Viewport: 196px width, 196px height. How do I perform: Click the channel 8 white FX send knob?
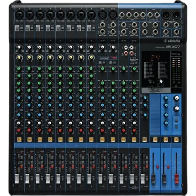[91, 123]
